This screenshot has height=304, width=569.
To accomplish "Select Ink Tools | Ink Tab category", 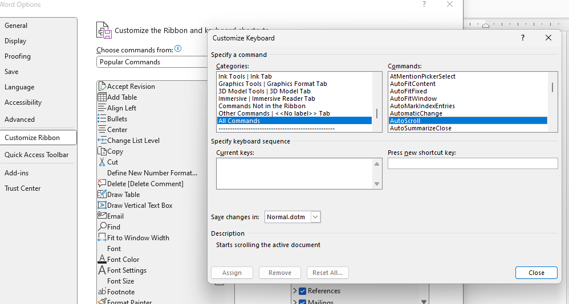I will [x=294, y=76].
